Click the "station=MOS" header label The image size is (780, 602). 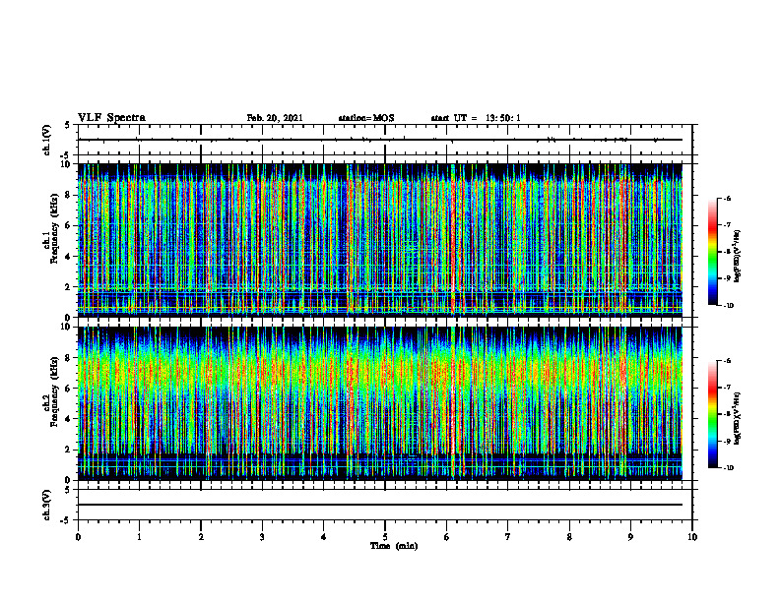(x=366, y=118)
